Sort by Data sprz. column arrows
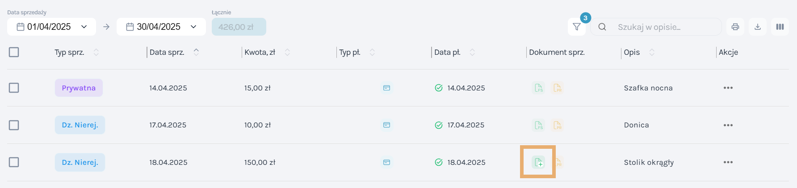Screen dimensions: 797x188 196,52
